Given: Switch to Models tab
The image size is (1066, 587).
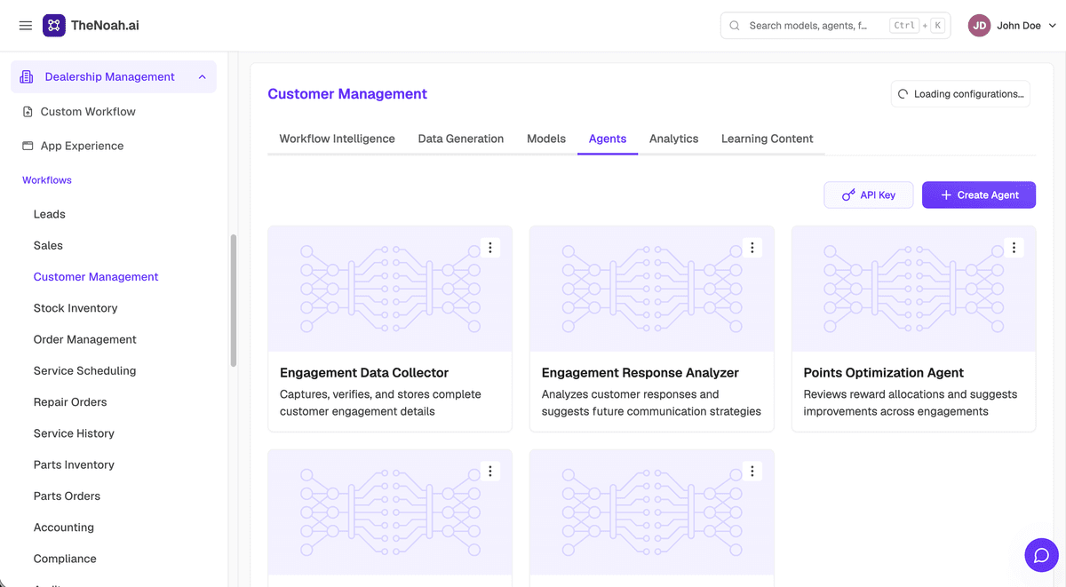Looking at the screenshot, I should (x=546, y=139).
